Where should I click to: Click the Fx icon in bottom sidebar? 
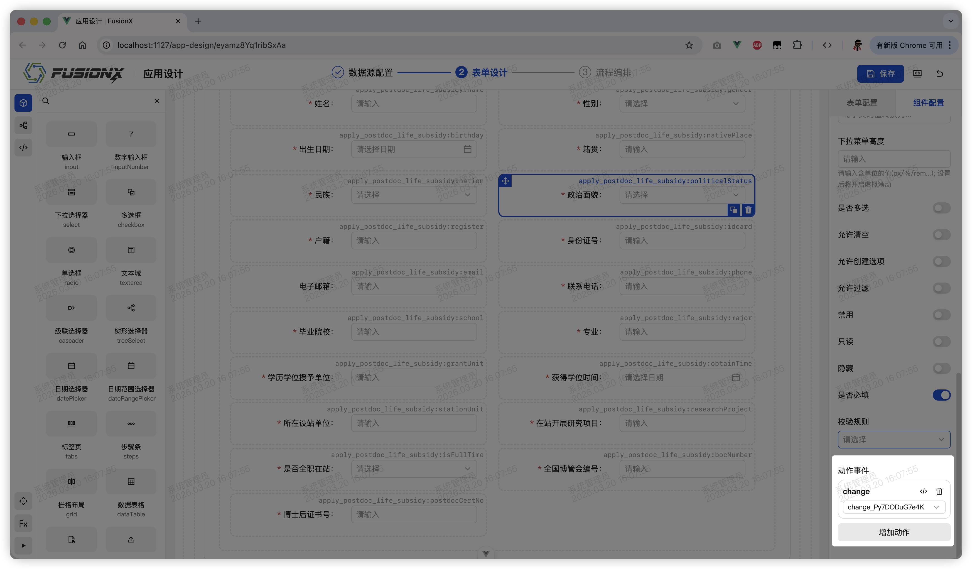coord(23,523)
